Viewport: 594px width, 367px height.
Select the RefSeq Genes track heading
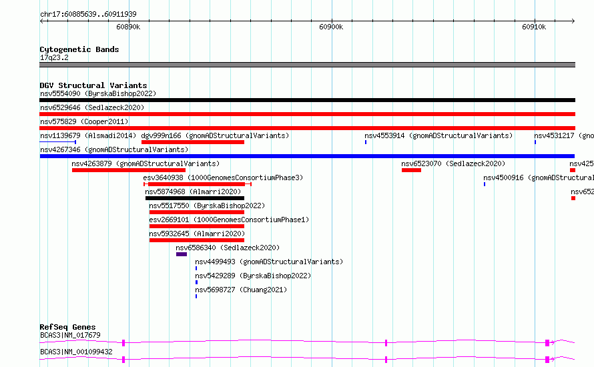click(x=68, y=327)
